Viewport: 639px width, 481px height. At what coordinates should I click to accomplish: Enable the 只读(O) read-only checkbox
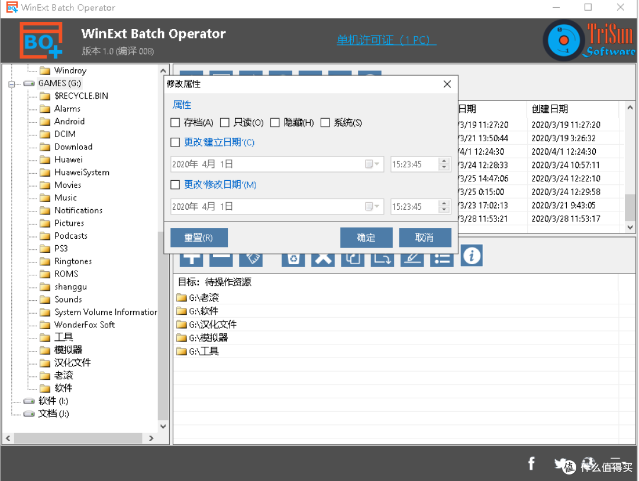coord(225,123)
